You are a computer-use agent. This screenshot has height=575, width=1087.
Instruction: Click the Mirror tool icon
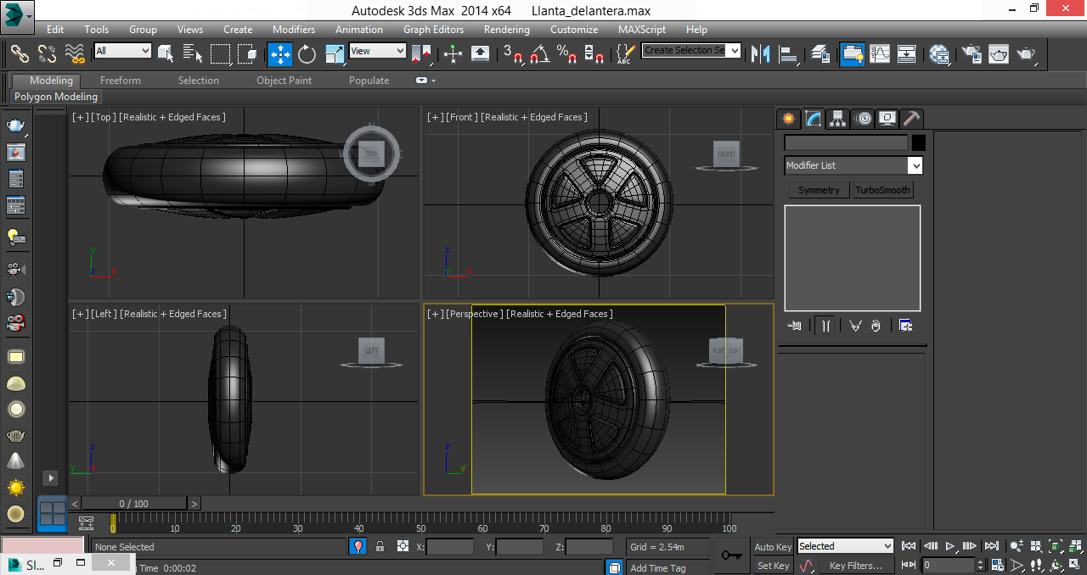[760, 54]
